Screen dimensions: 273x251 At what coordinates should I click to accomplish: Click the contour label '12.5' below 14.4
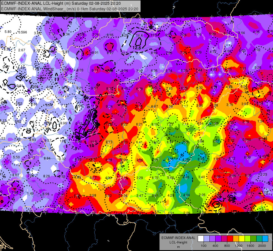pyautogui.click(x=137, y=48)
